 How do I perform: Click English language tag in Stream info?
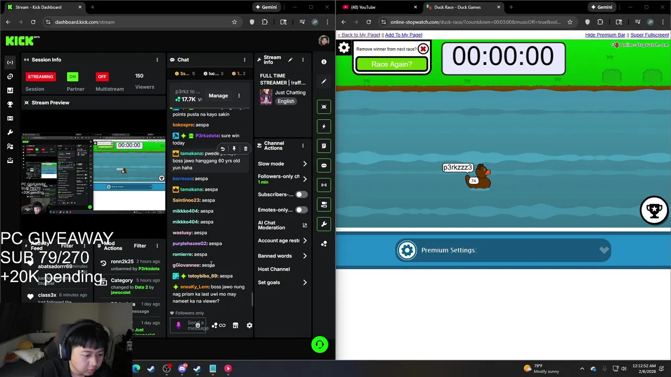click(x=286, y=102)
